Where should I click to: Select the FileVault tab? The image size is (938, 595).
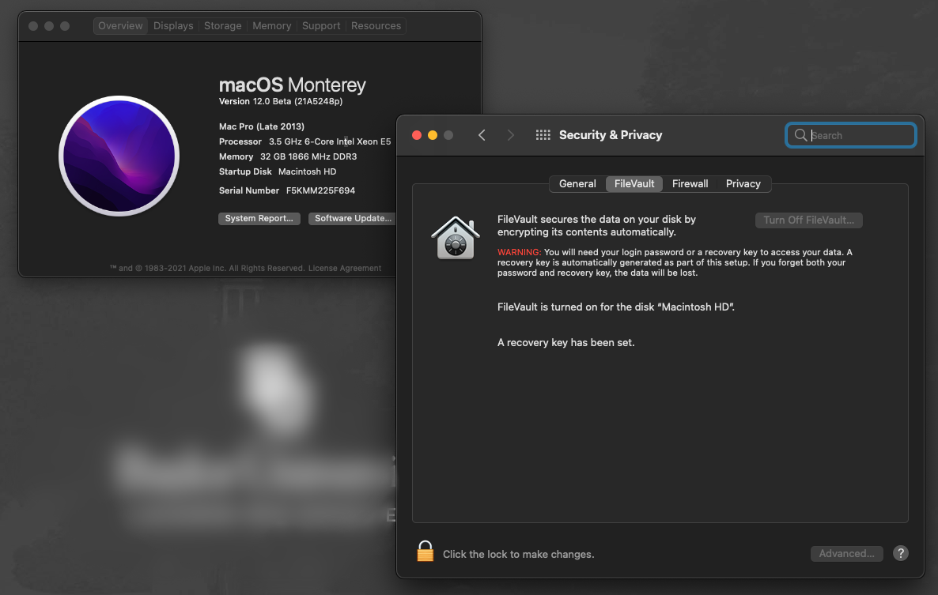[634, 184]
